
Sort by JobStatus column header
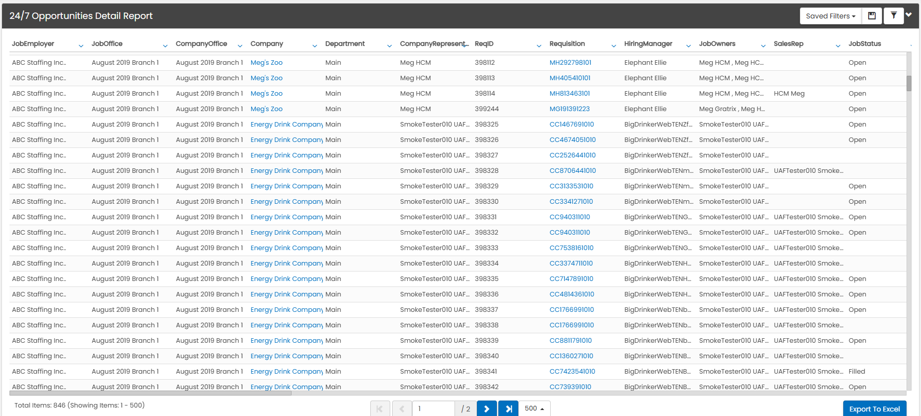pos(865,44)
